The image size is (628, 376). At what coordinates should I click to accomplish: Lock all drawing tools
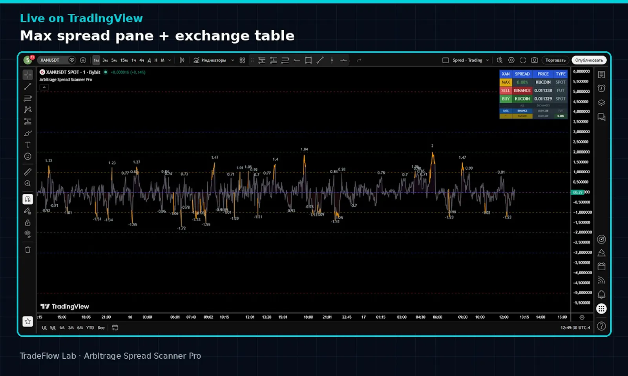(x=28, y=223)
